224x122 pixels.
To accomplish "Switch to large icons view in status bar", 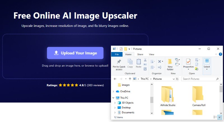I will point(220,117).
